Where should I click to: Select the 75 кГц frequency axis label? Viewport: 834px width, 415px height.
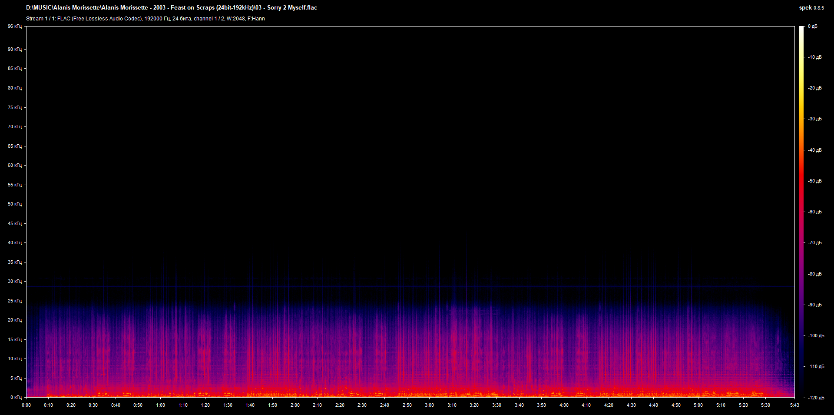[14, 107]
